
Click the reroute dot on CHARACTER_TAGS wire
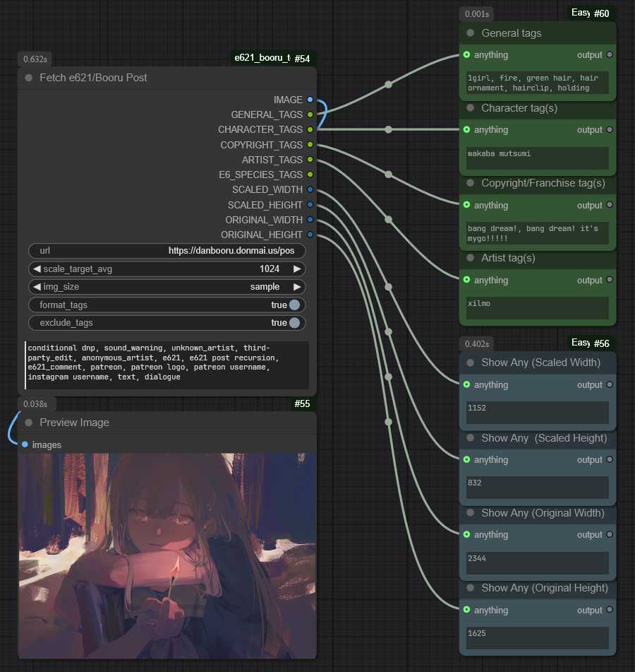click(388, 129)
